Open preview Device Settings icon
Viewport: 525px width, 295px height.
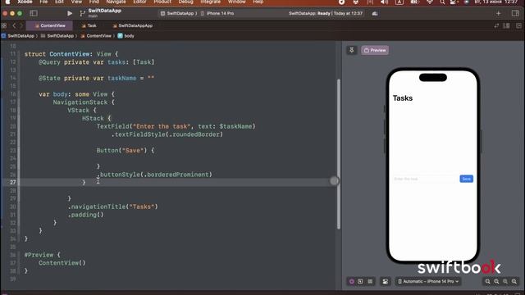point(386,281)
